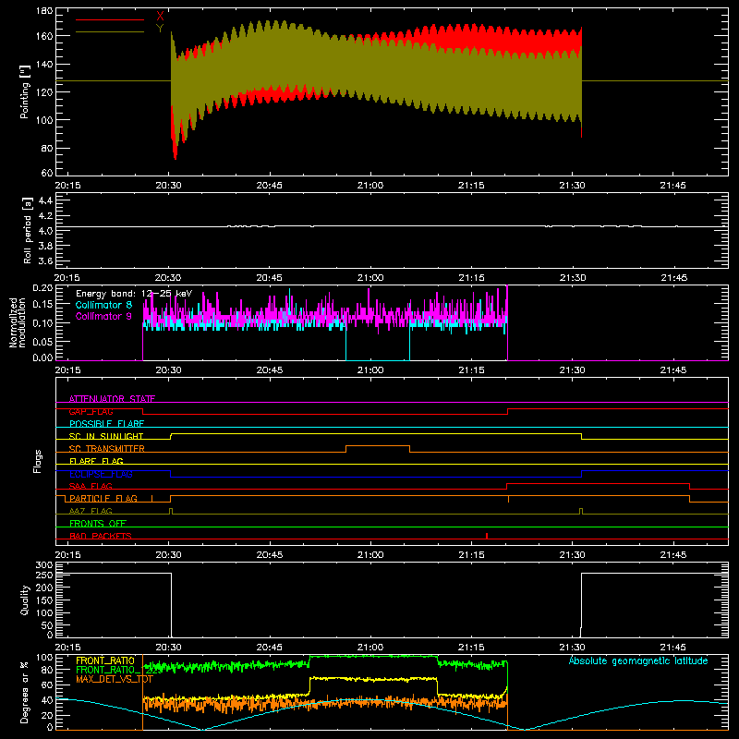Click the green FRONTS_OFF label
This screenshot has width=739, height=739.
tap(98, 524)
